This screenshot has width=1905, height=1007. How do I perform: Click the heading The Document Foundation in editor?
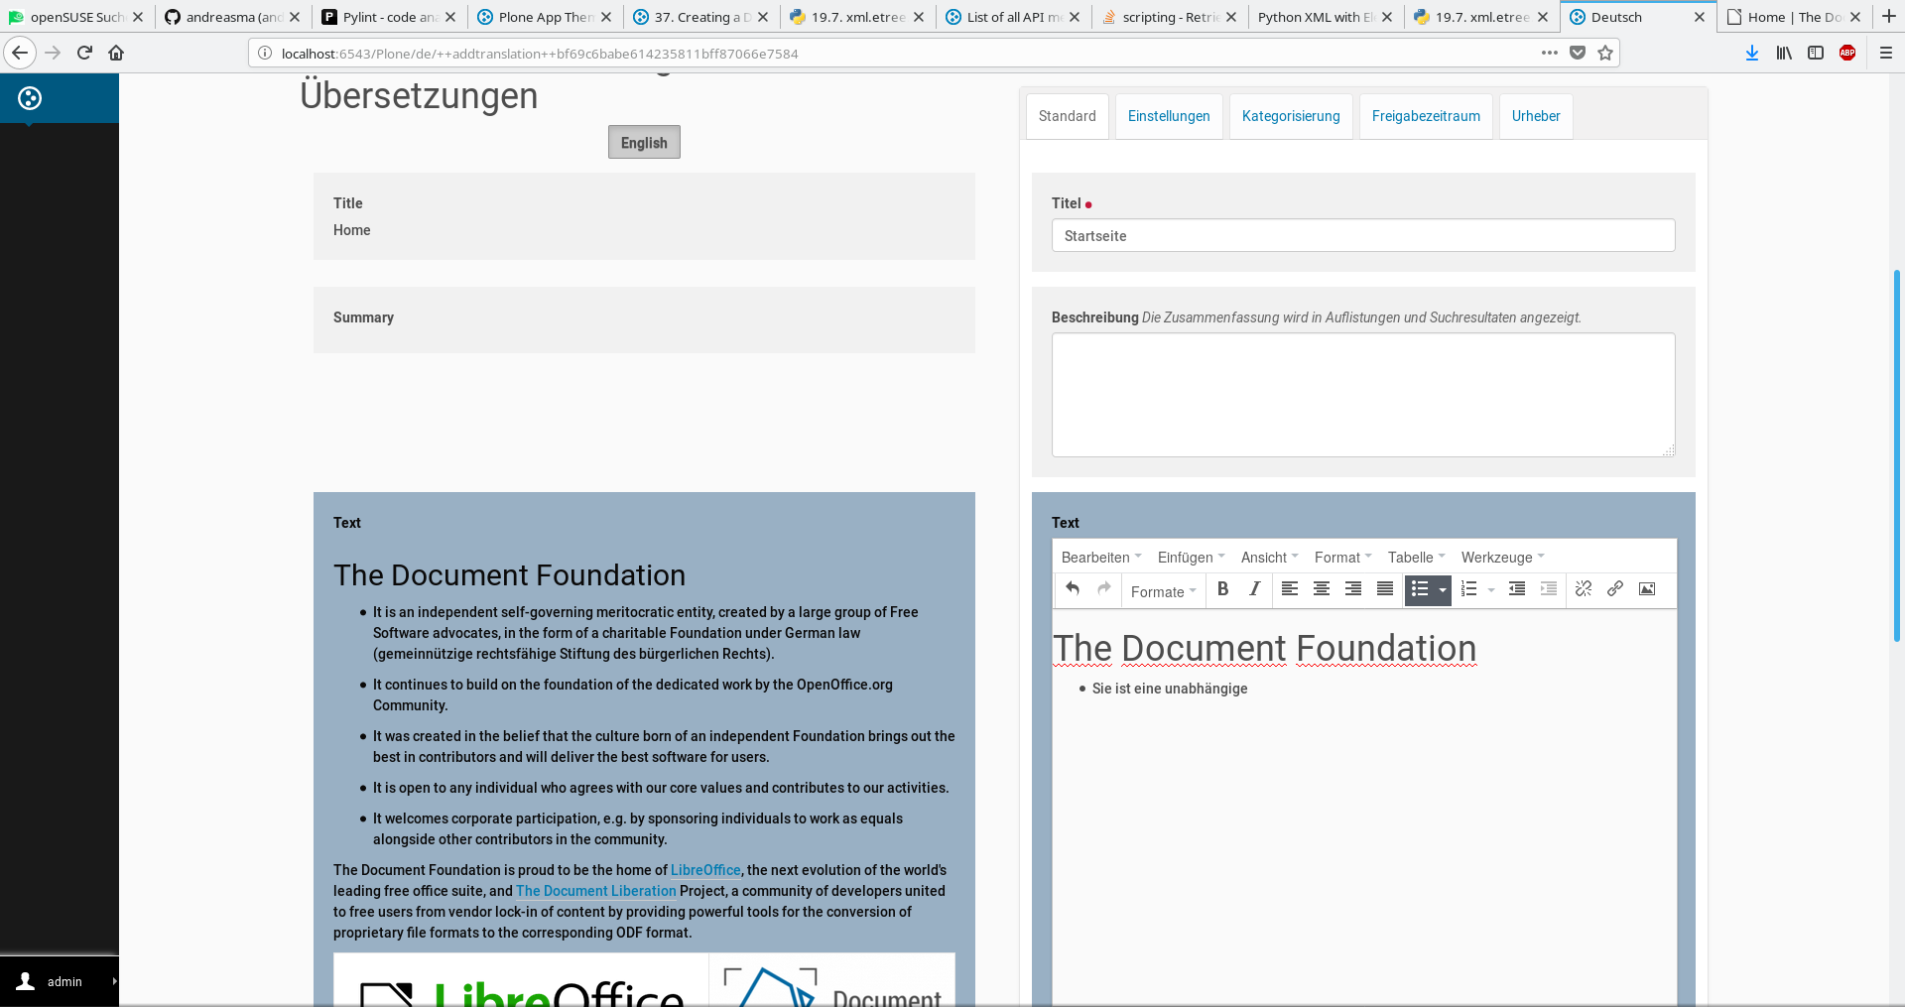click(1264, 648)
